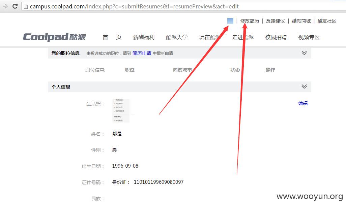Open 酷派大学 navigation item
346x206 pixels.
pyautogui.click(x=177, y=37)
